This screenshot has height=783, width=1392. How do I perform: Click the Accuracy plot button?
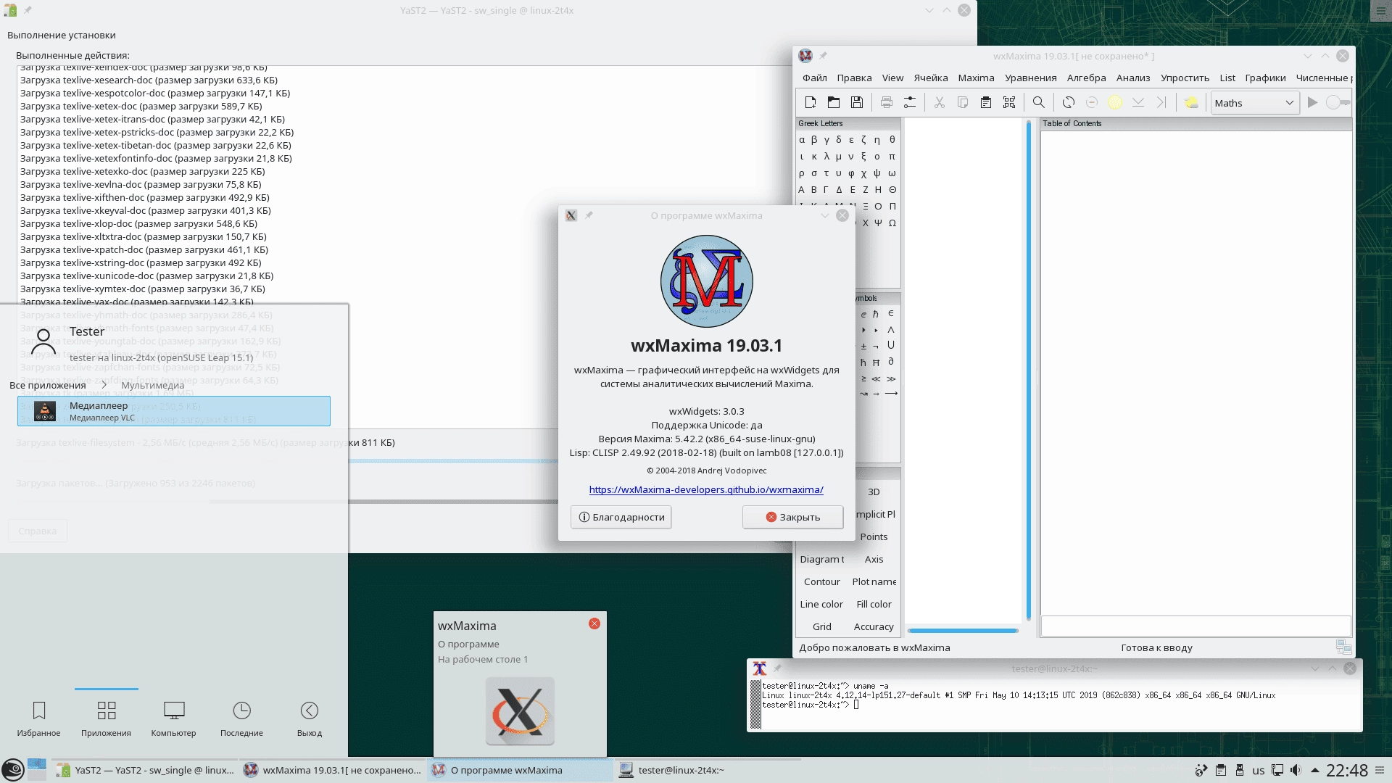click(x=874, y=626)
